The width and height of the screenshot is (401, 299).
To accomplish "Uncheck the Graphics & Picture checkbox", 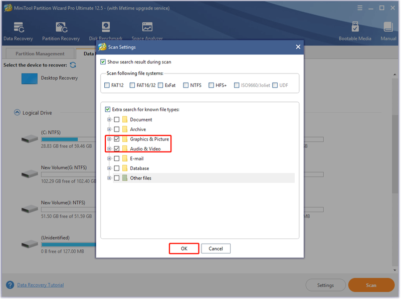I will (x=117, y=139).
